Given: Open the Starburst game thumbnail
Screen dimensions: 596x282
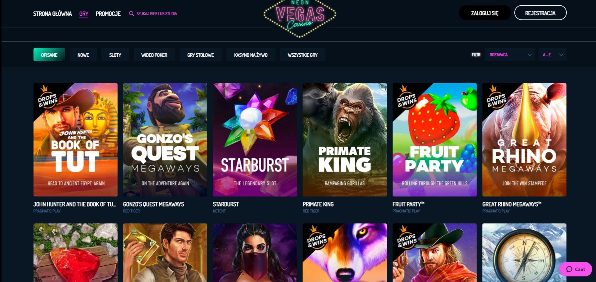Looking at the screenshot, I should 255,140.
